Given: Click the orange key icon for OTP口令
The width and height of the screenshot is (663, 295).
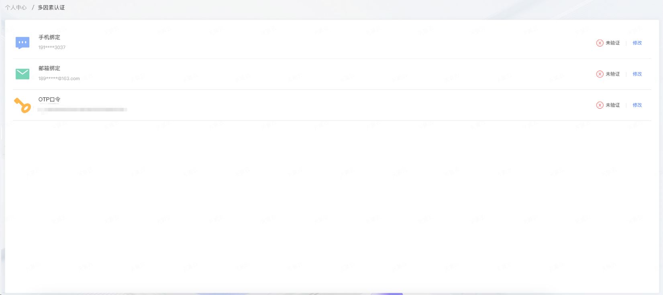Looking at the screenshot, I should pos(22,105).
